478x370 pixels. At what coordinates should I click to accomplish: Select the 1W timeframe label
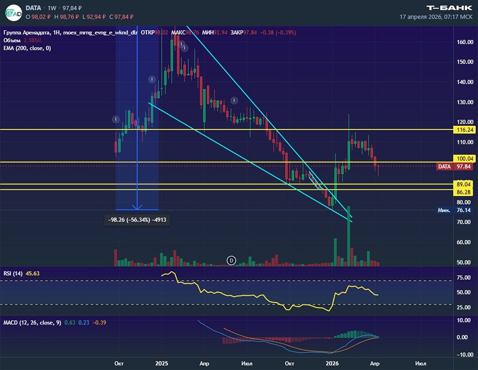(x=52, y=8)
